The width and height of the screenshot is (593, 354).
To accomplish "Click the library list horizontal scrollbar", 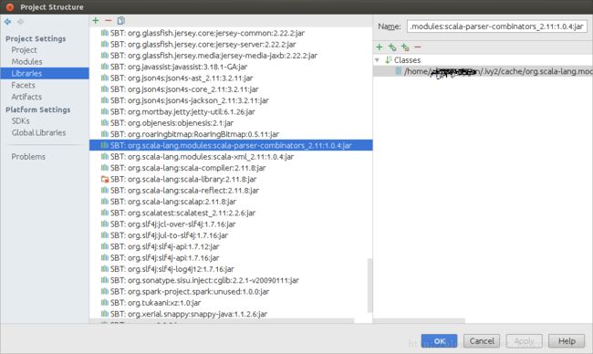I will pyautogui.click(x=222, y=321).
